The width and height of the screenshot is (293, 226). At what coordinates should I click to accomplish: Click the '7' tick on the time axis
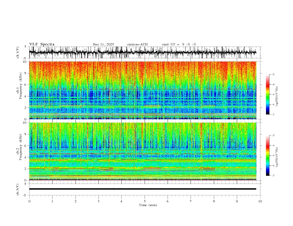[191, 201]
